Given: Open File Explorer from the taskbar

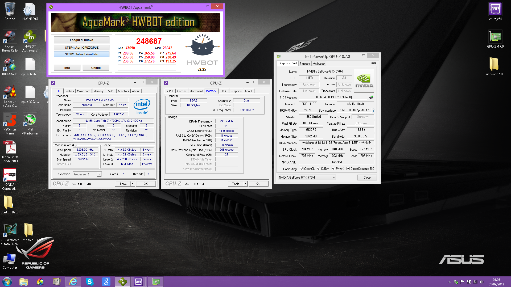Looking at the screenshot, I should [x=24, y=282].
